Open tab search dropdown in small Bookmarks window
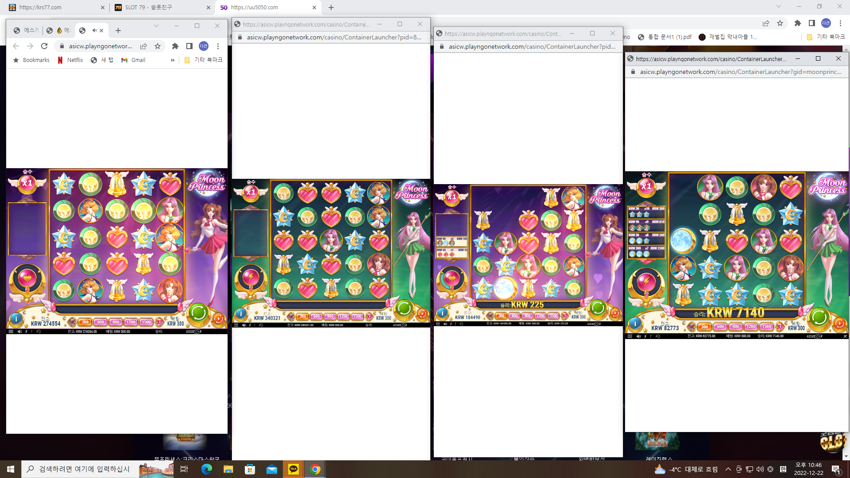 tap(156, 26)
